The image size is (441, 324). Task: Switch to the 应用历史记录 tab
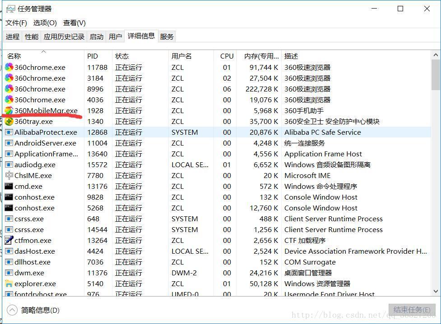pos(64,37)
